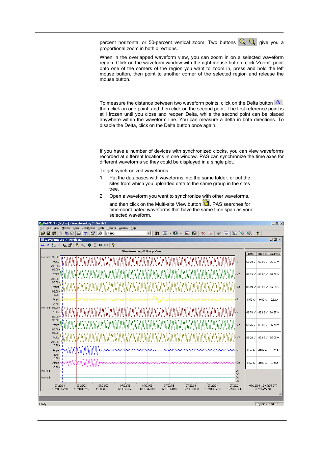Image resolution: width=322 pixels, height=457 pixels.
Task: Click the Save All icon beside Save
Action: coord(54,233)
